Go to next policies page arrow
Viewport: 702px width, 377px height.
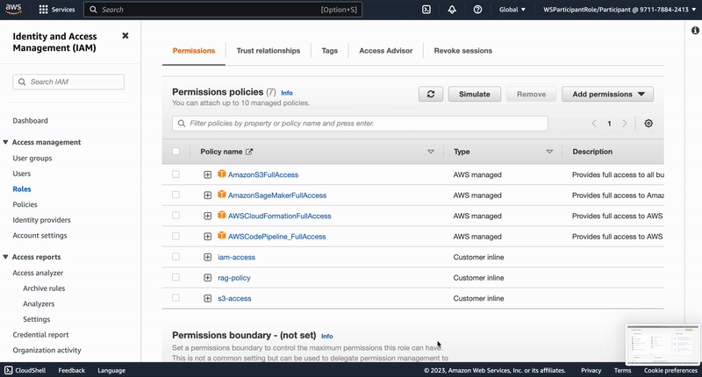click(625, 124)
